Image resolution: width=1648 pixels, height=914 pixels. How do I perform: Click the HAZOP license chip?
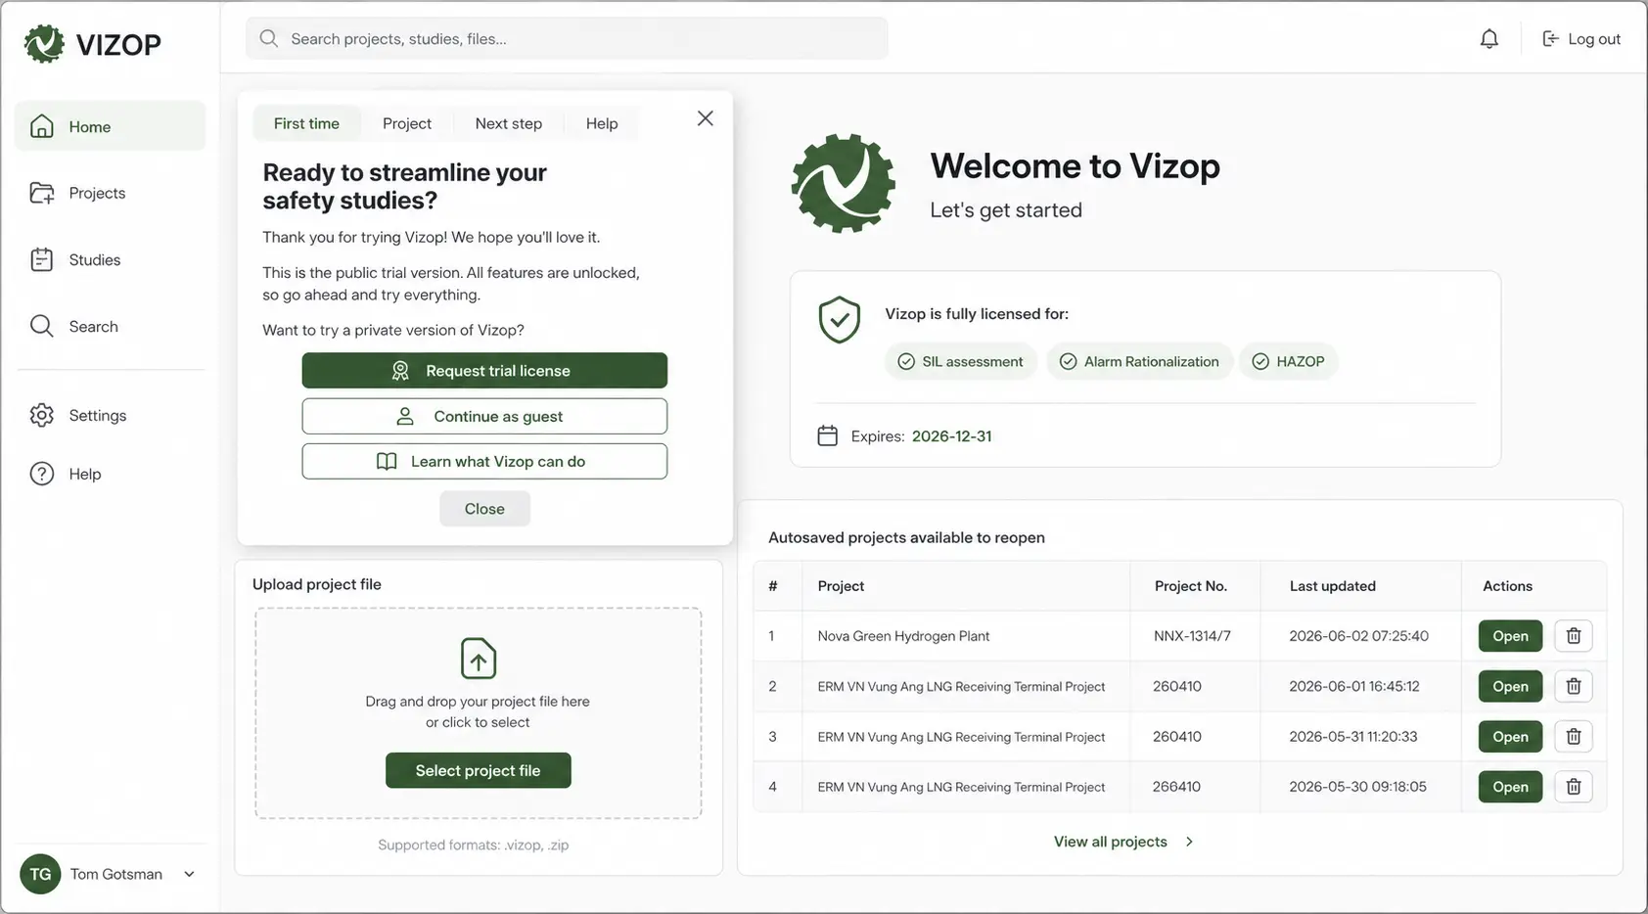point(1288,361)
